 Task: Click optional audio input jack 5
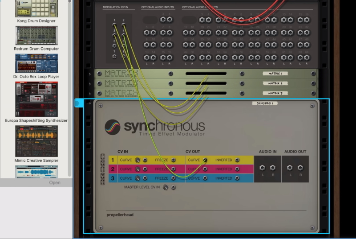[x=146, y=33]
